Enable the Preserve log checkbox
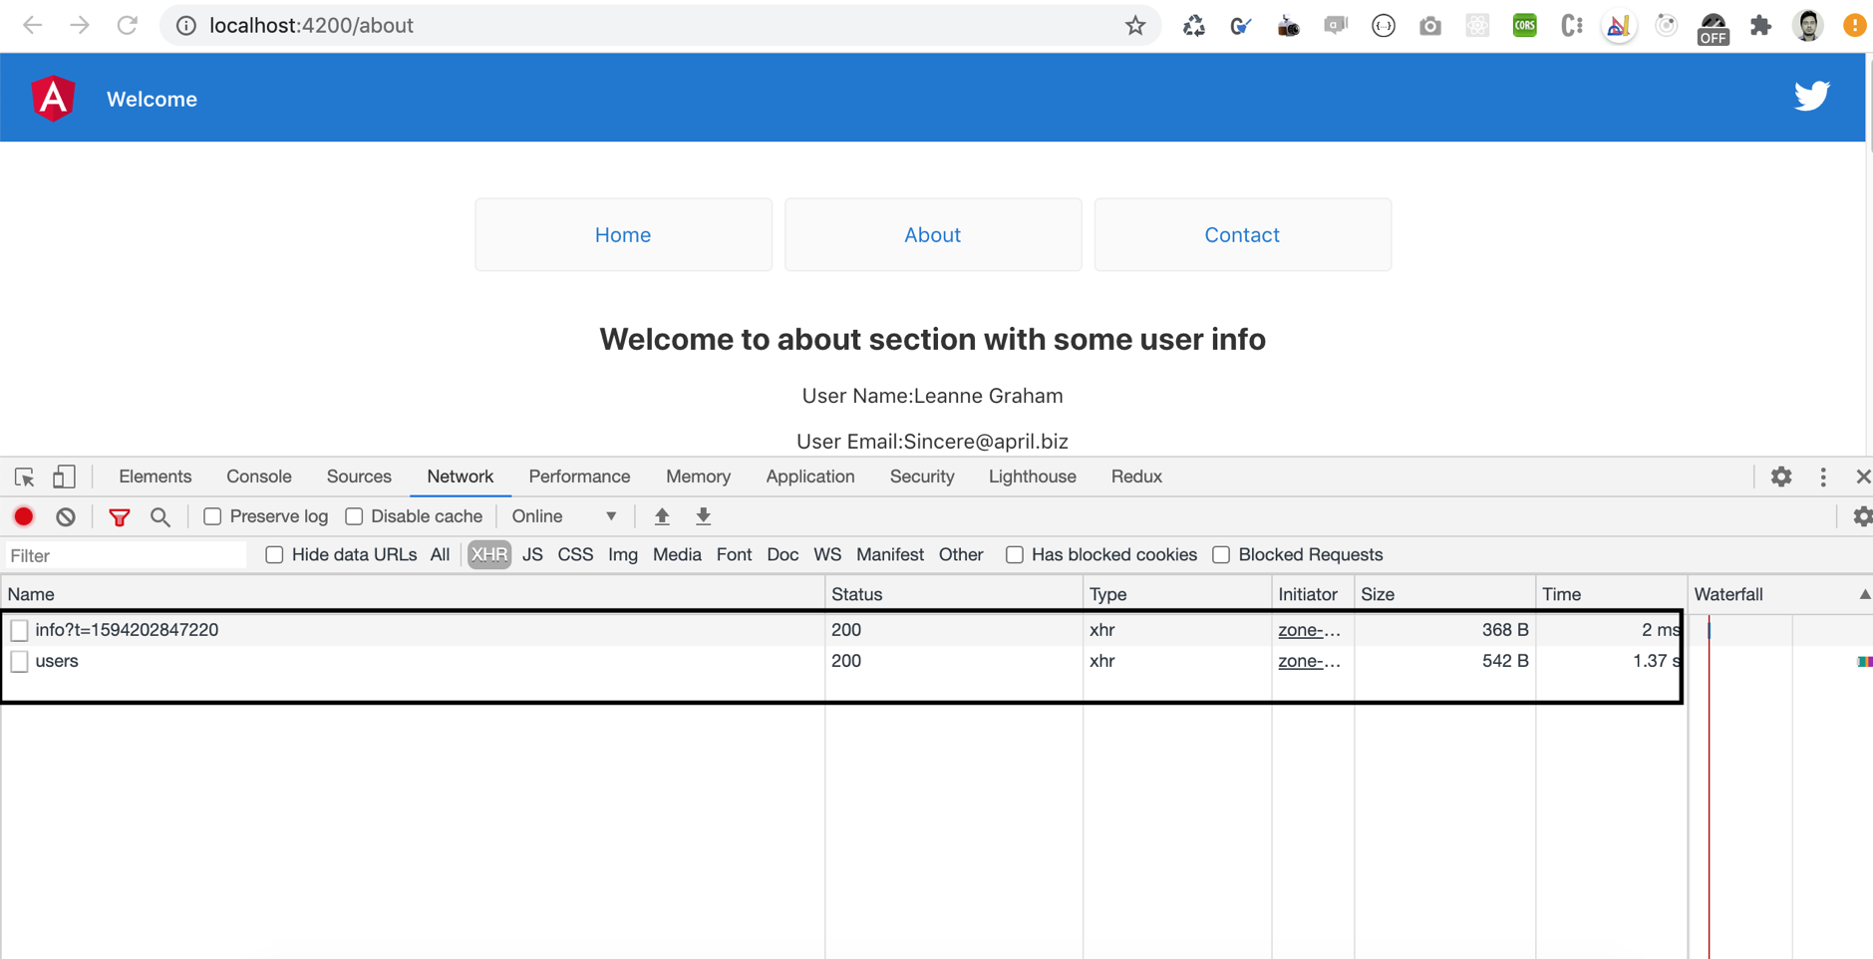 tap(211, 516)
